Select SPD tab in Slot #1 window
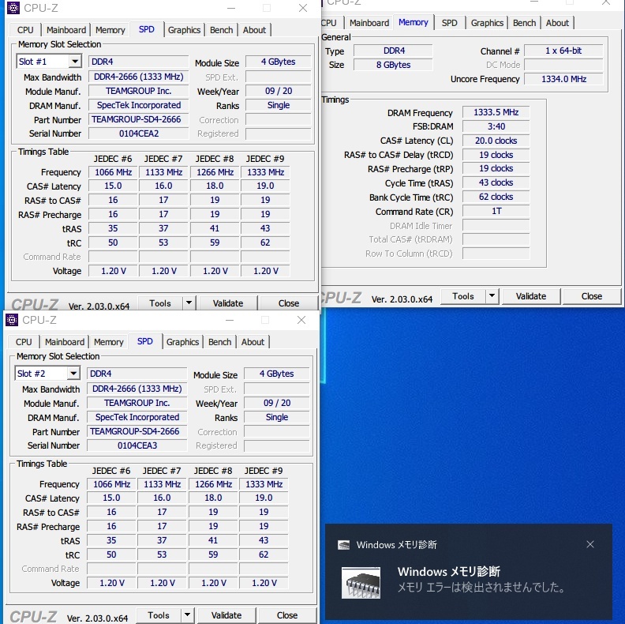 click(146, 29)
